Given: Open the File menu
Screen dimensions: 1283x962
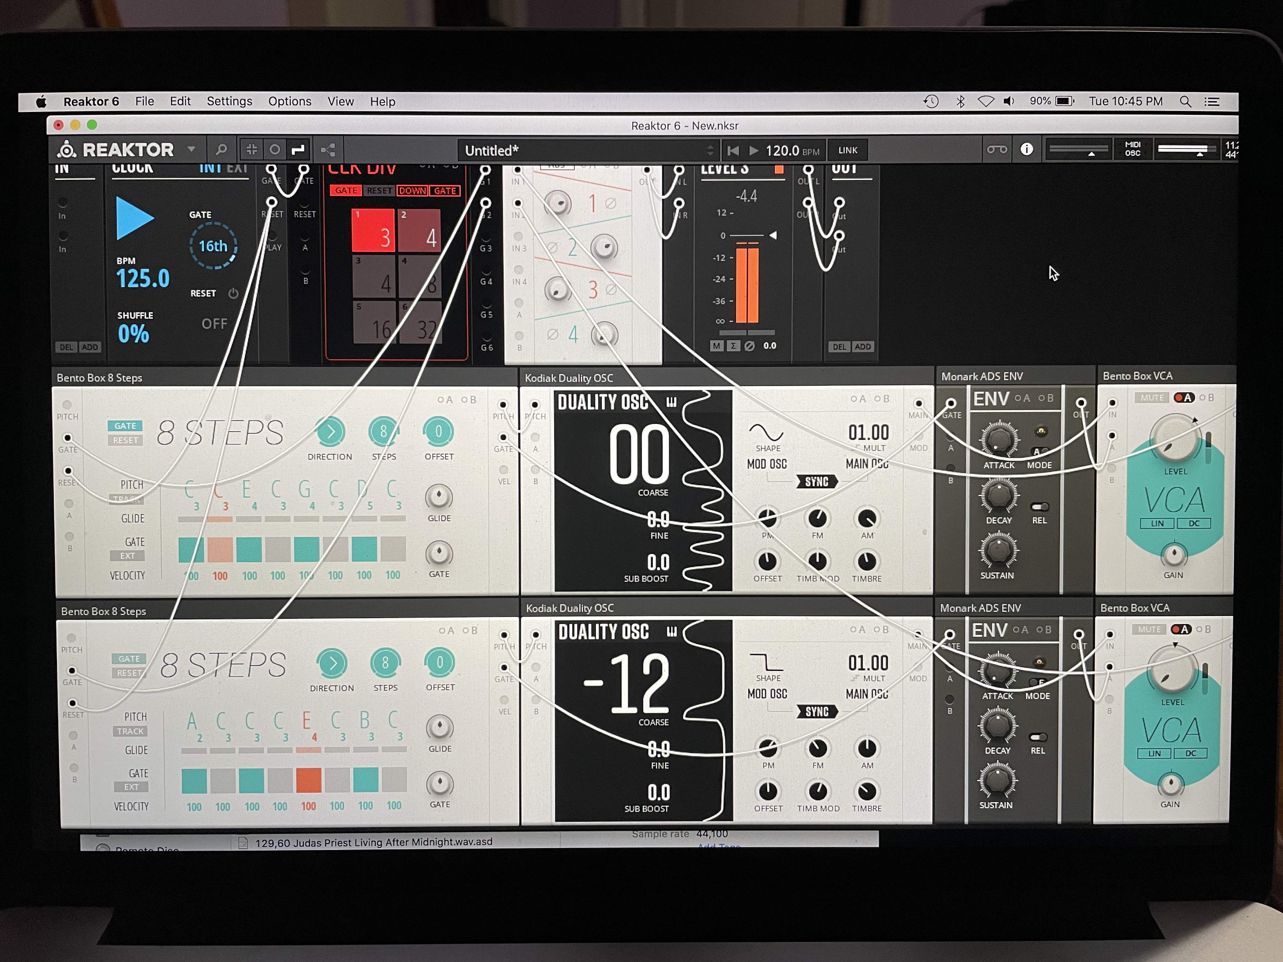Looking at the screenshot, I should tap(144, 101).
